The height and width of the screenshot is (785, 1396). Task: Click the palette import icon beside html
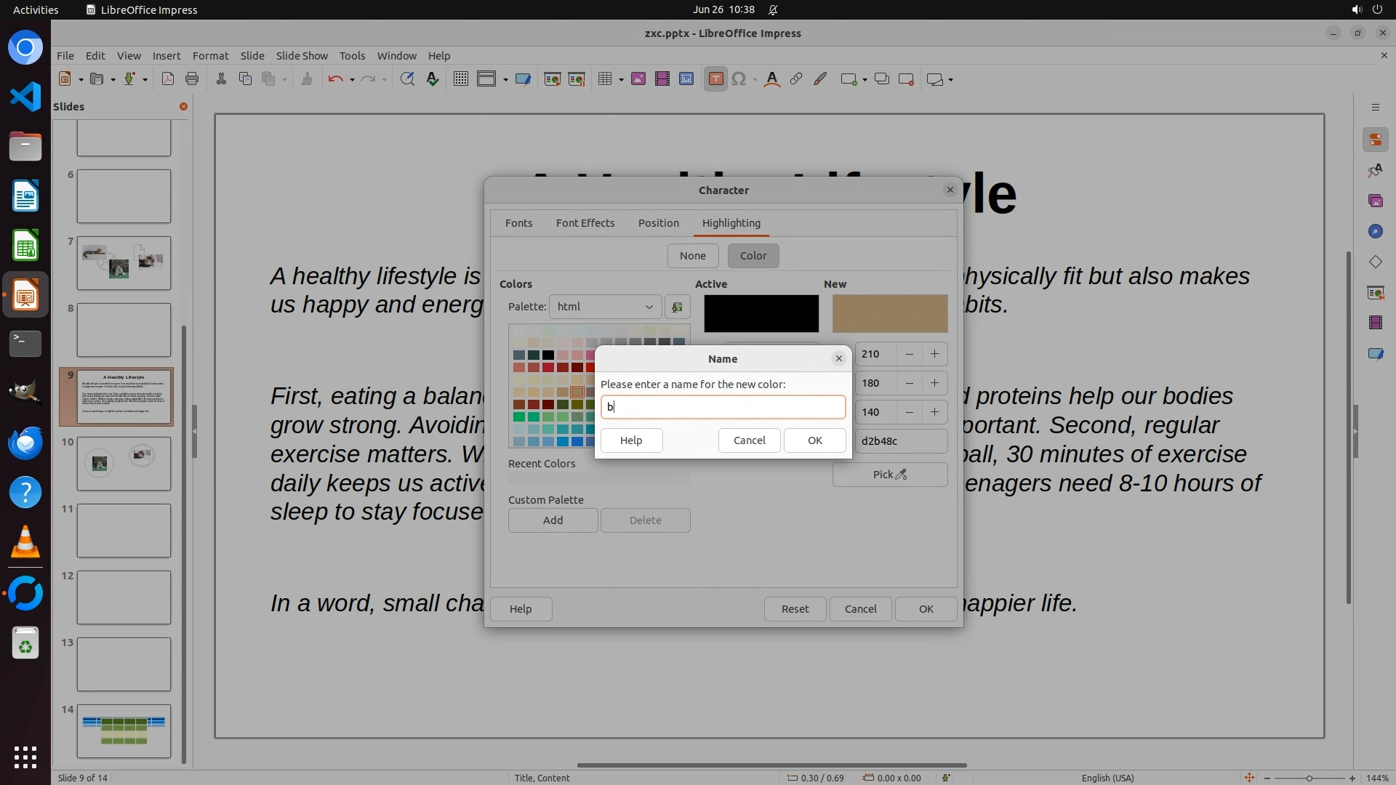(677, 307)
